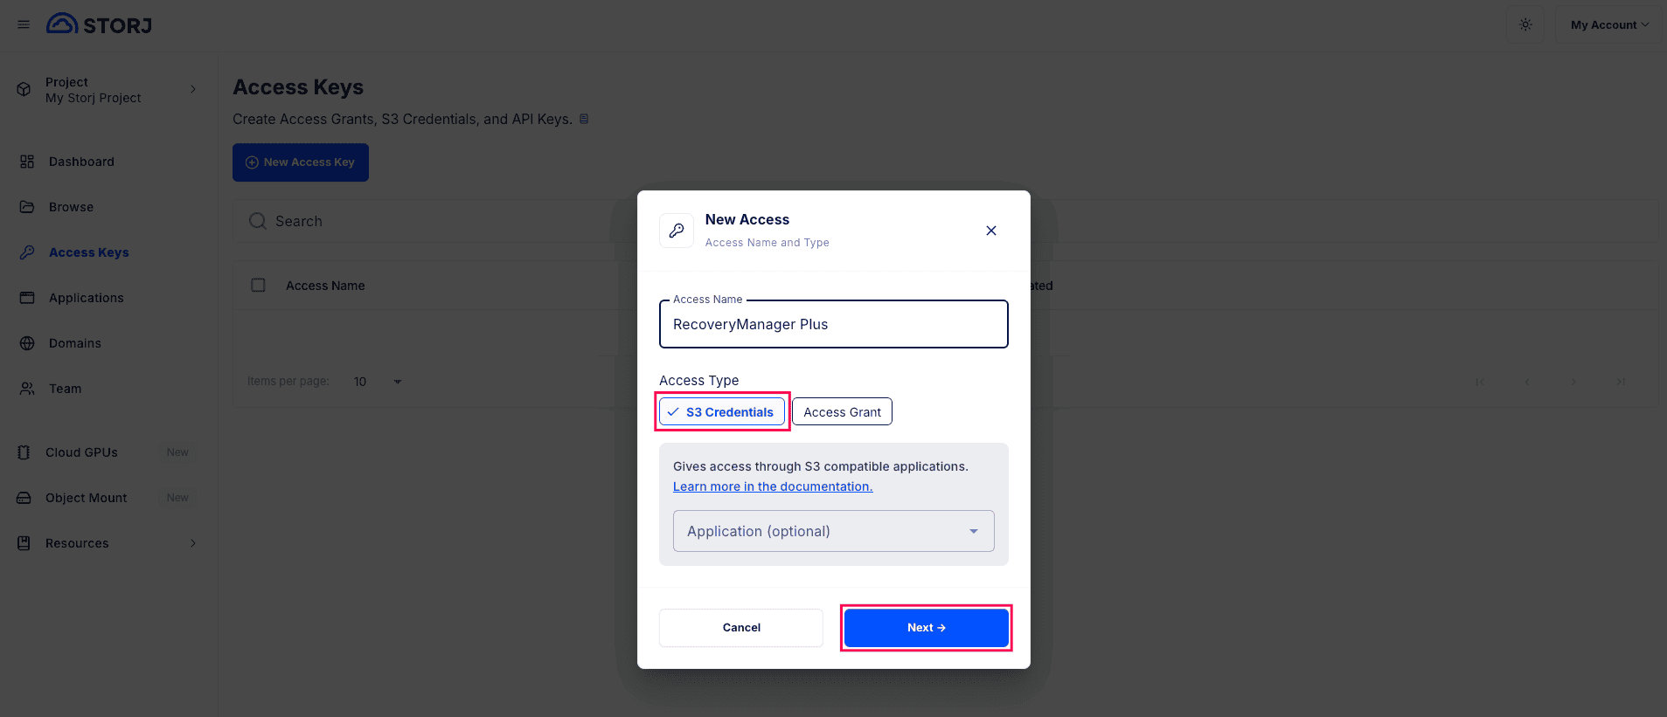Open the Learn more documentation link
This screenshot has width=1667, height=717.
tap(772, 486)
